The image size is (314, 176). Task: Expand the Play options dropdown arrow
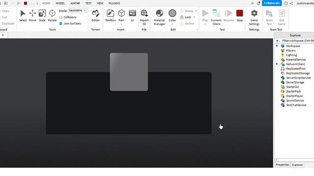(205, 24)
